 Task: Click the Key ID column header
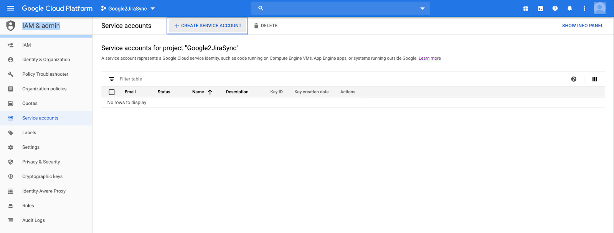(276, 92)
